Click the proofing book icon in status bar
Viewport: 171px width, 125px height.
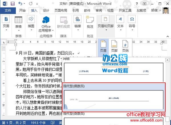click(x=52, y=123)
